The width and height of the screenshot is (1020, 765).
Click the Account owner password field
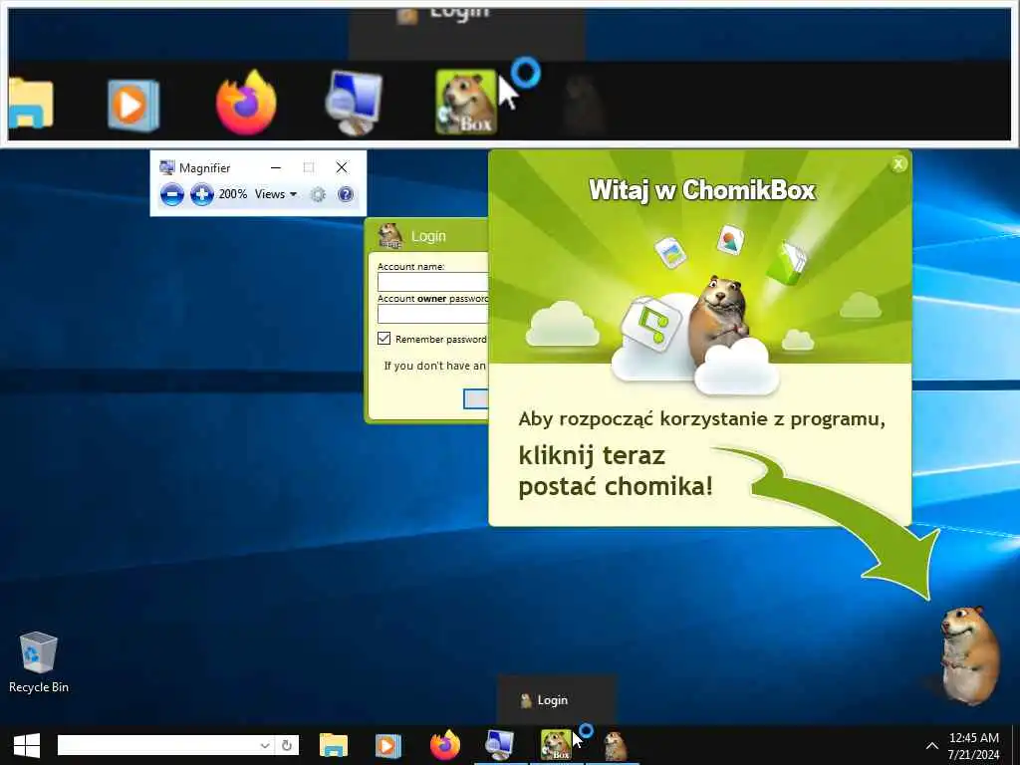pos(432,314)
